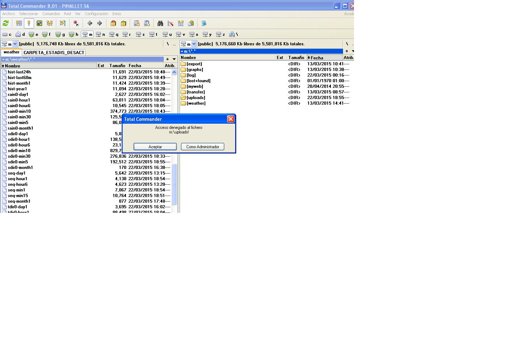The width and height of the screenshot is (528, 360).
Task: Go to parent with left panel dots button
Action: (174, 44)
